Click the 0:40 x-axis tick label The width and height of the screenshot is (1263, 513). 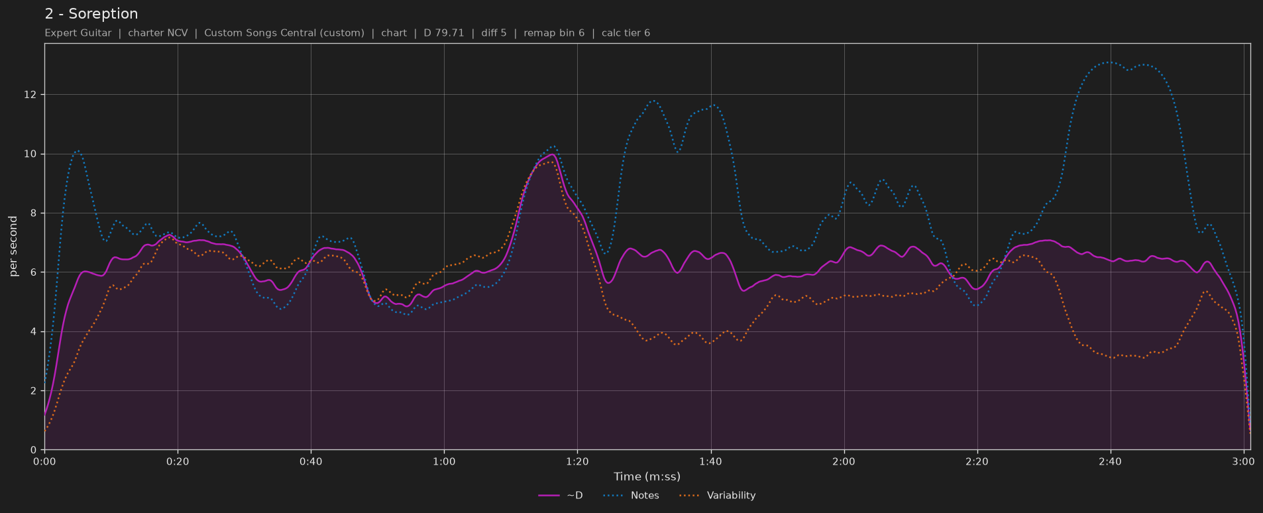pyautogui.click(x=311, y=461)
